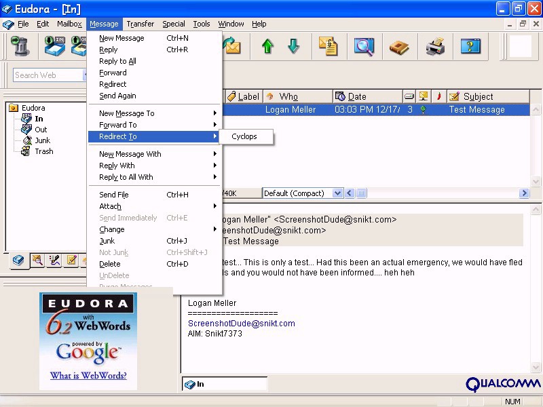The image size is (543, 407).
Task: Open the File menu
Action: (23, 24)
